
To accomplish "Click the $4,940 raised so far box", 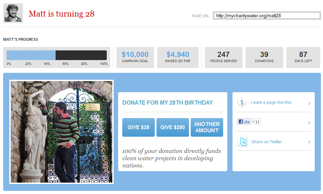I will coord(178,57).
